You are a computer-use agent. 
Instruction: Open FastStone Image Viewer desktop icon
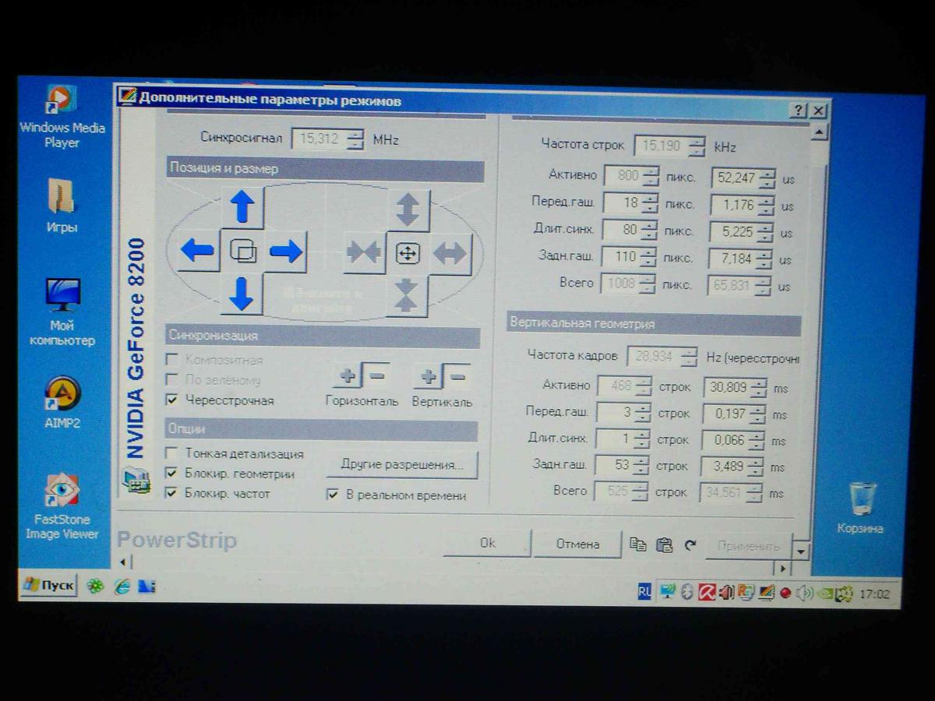62,490
